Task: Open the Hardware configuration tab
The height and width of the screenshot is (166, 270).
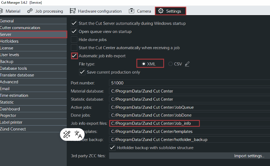Action: coord(96,11)
